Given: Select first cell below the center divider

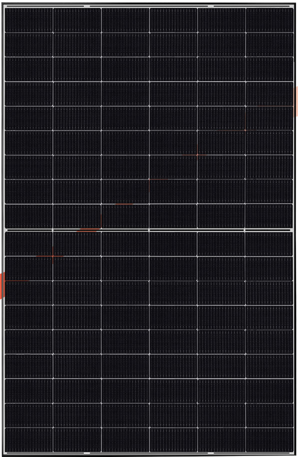Looking at the screenshot, I should pos(29,243).
